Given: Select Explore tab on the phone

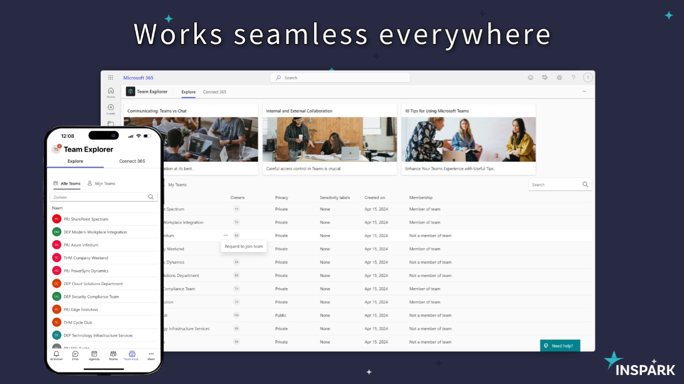Looking at the screenshot, I should (75, 161).
